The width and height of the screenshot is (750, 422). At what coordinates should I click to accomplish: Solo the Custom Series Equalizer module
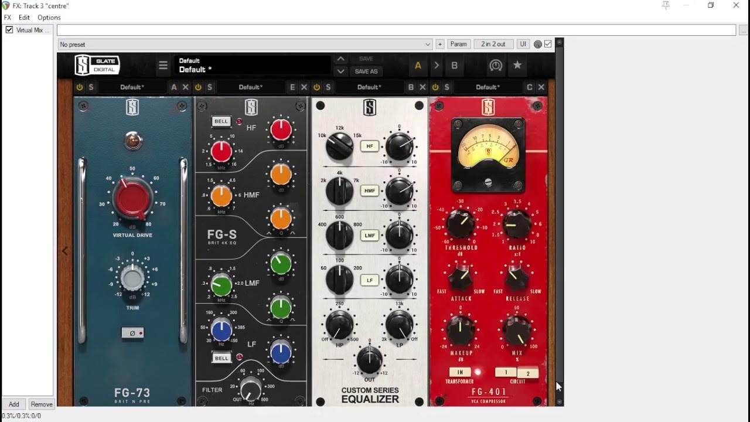coord(328,87)
